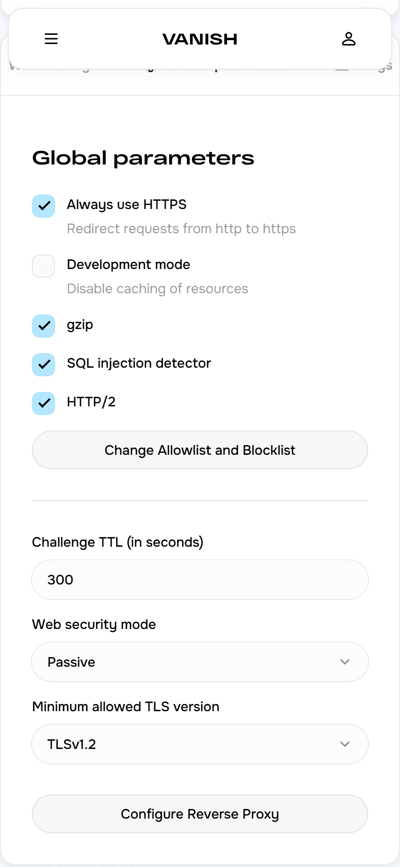Click the chevron arrow beside Passive
The height and width of the screenshot is (867, 400).
click(x=344, y=662)
